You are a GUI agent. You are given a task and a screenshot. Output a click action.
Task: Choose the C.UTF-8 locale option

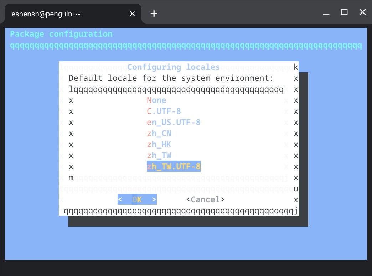(164, 111)
